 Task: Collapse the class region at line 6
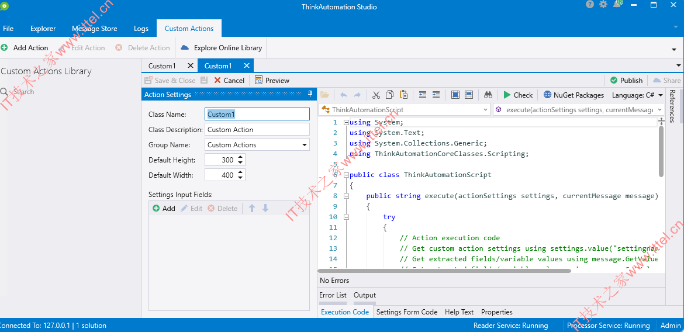pyautogui.click(x=346, y=175)
